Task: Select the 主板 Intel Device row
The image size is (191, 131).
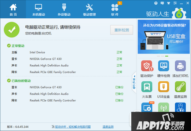Action: click(x=67, y=52)
